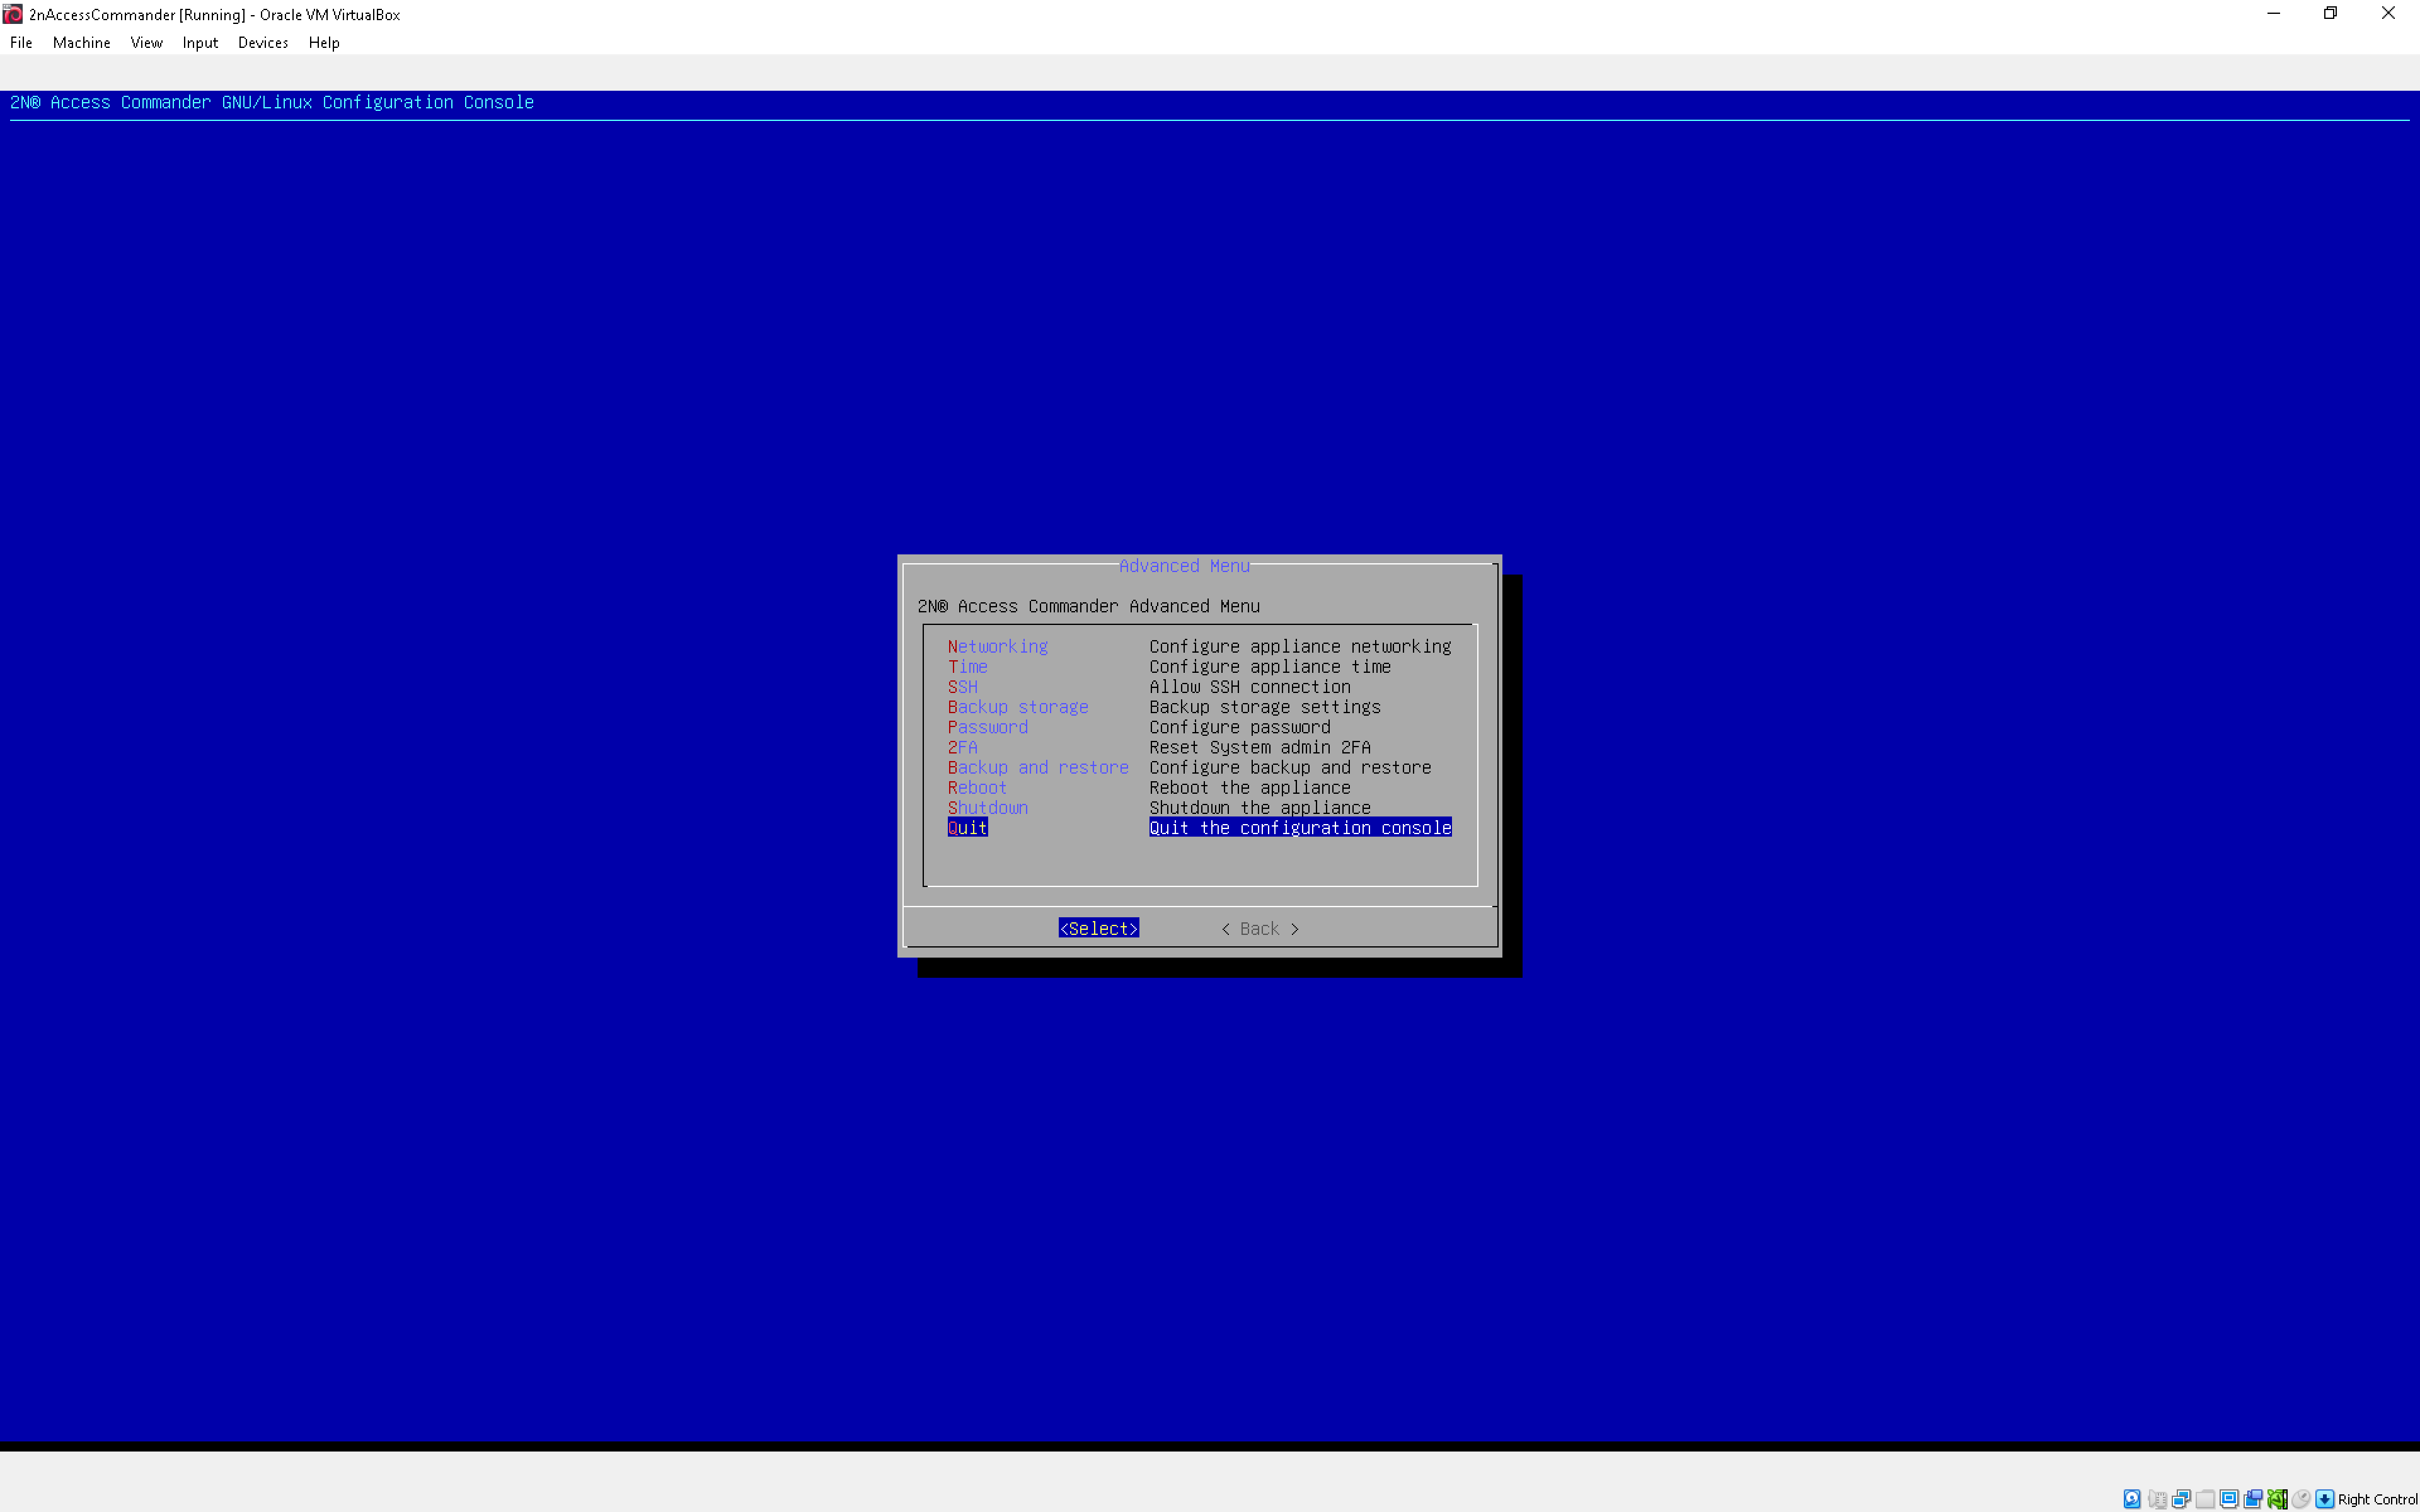Click the 'Right Control' host key label
2420x1512 pixels.
pos(2377,1499)
